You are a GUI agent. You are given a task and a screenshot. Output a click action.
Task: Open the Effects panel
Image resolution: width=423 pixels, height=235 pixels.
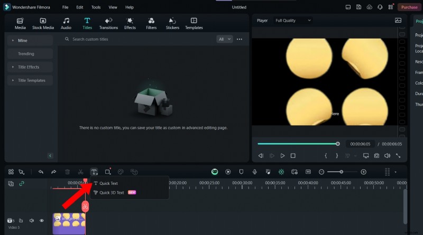[130, 23]
